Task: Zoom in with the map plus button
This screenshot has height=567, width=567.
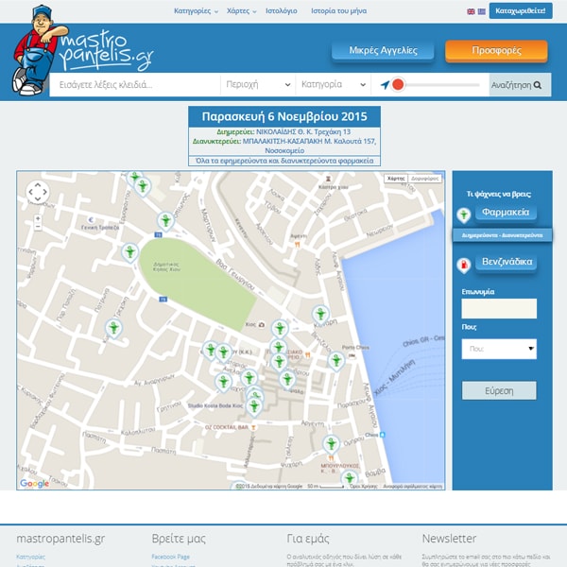Action: pos(37,218)
